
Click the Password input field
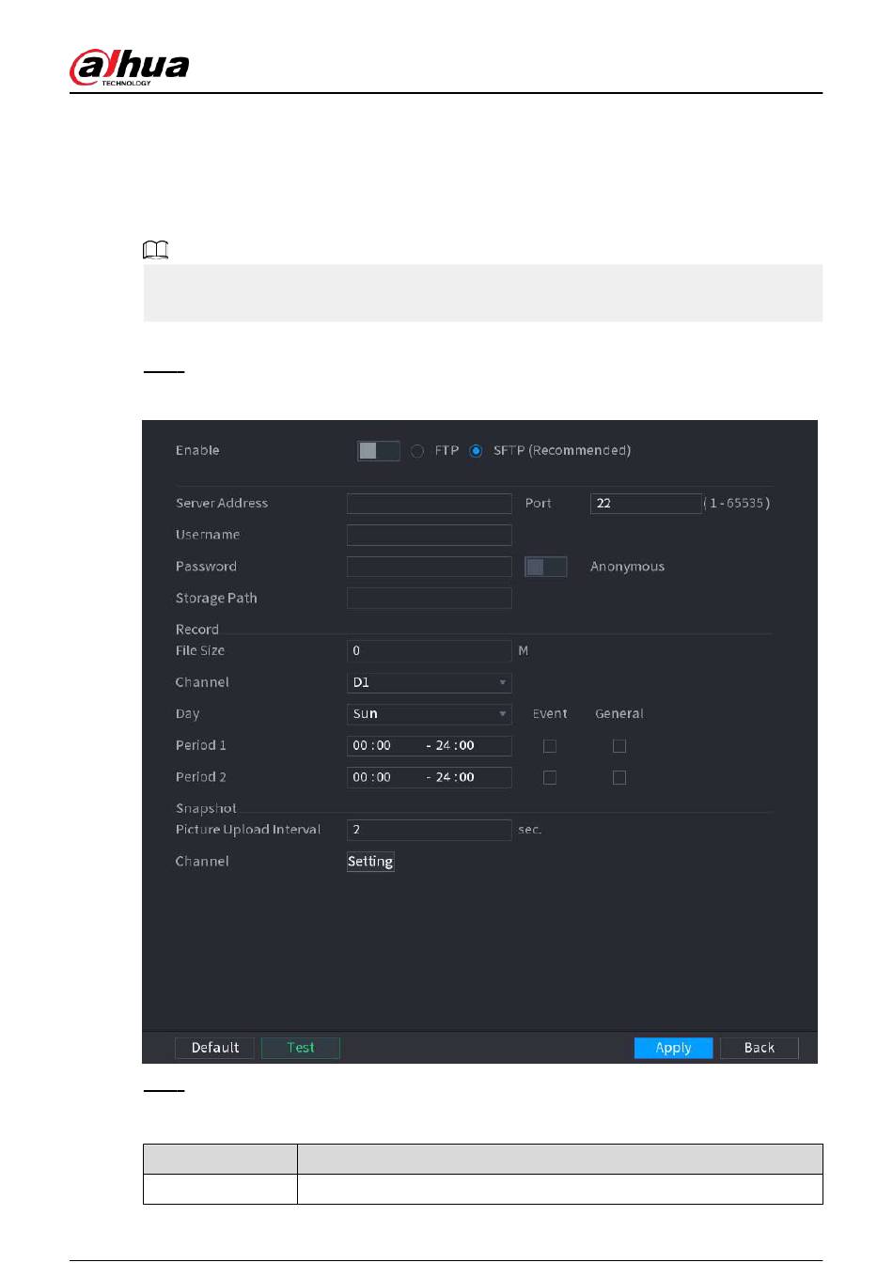[x=430, y=567]
